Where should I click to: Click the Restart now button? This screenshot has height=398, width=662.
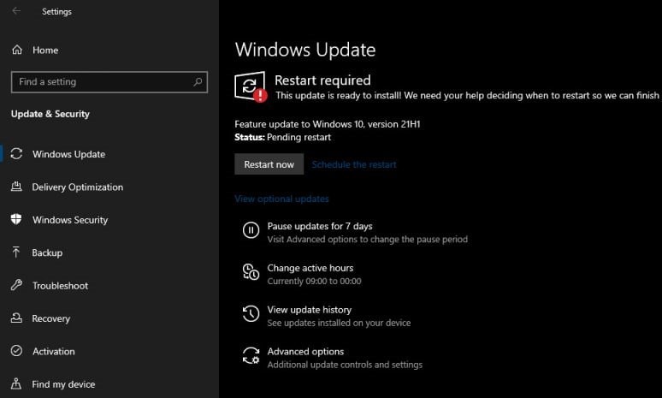[x=269, y=164]
